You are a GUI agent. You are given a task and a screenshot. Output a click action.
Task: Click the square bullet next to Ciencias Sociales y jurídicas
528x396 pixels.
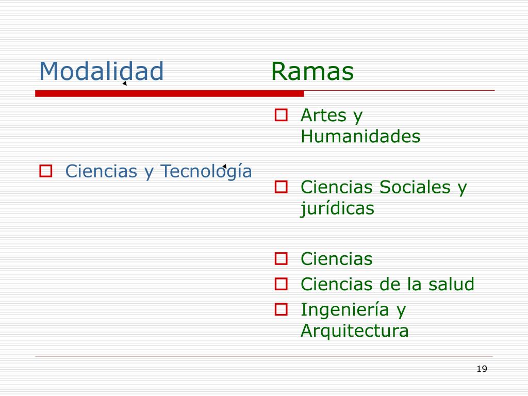(x=281, y=187)
